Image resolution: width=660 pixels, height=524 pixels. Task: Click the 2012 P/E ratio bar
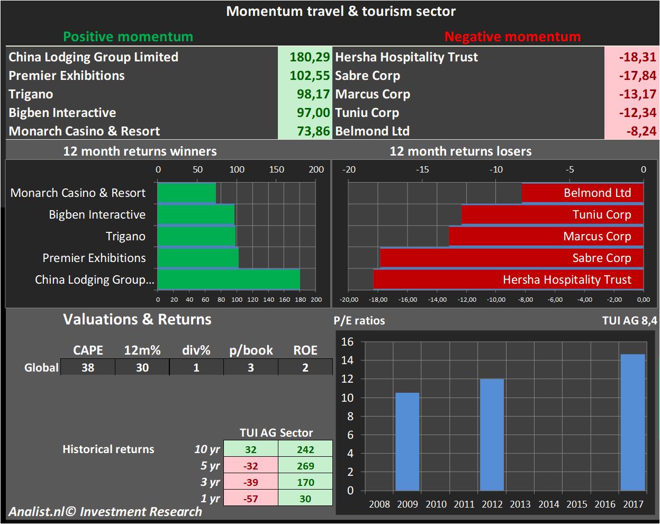[x=492, y=435]
